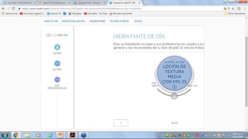Switch to the ageLOC Me spanish ppt tab
The image size is (248, 139).
click(x=54, y=3)
